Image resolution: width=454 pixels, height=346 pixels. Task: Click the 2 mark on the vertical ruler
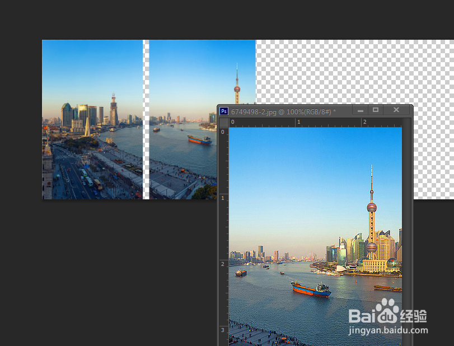(222, 263)
